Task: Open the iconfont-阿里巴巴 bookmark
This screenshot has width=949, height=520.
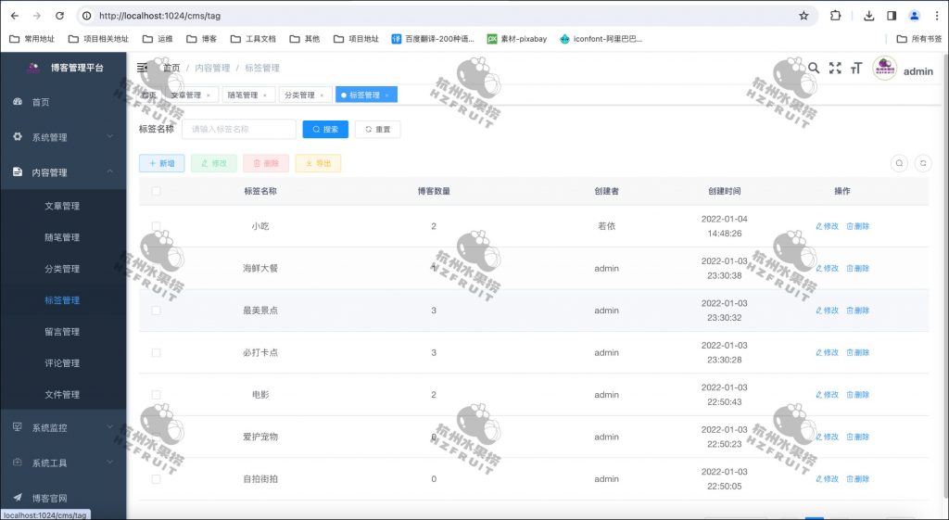Action: (x=601, y=39)
